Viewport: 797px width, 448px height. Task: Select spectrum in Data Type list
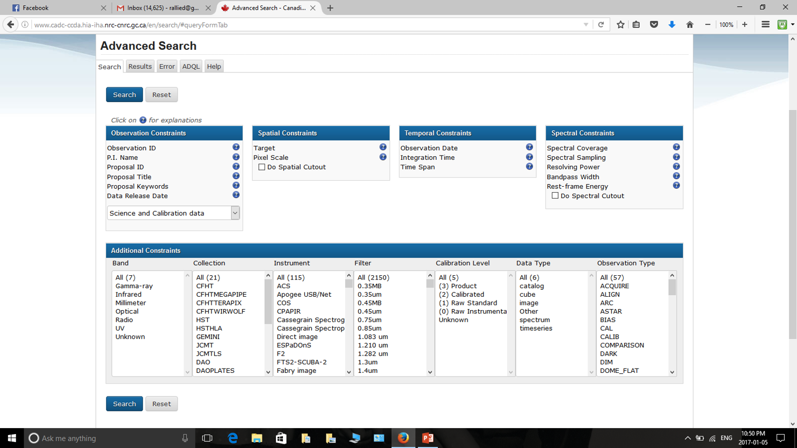click(535, 320)
